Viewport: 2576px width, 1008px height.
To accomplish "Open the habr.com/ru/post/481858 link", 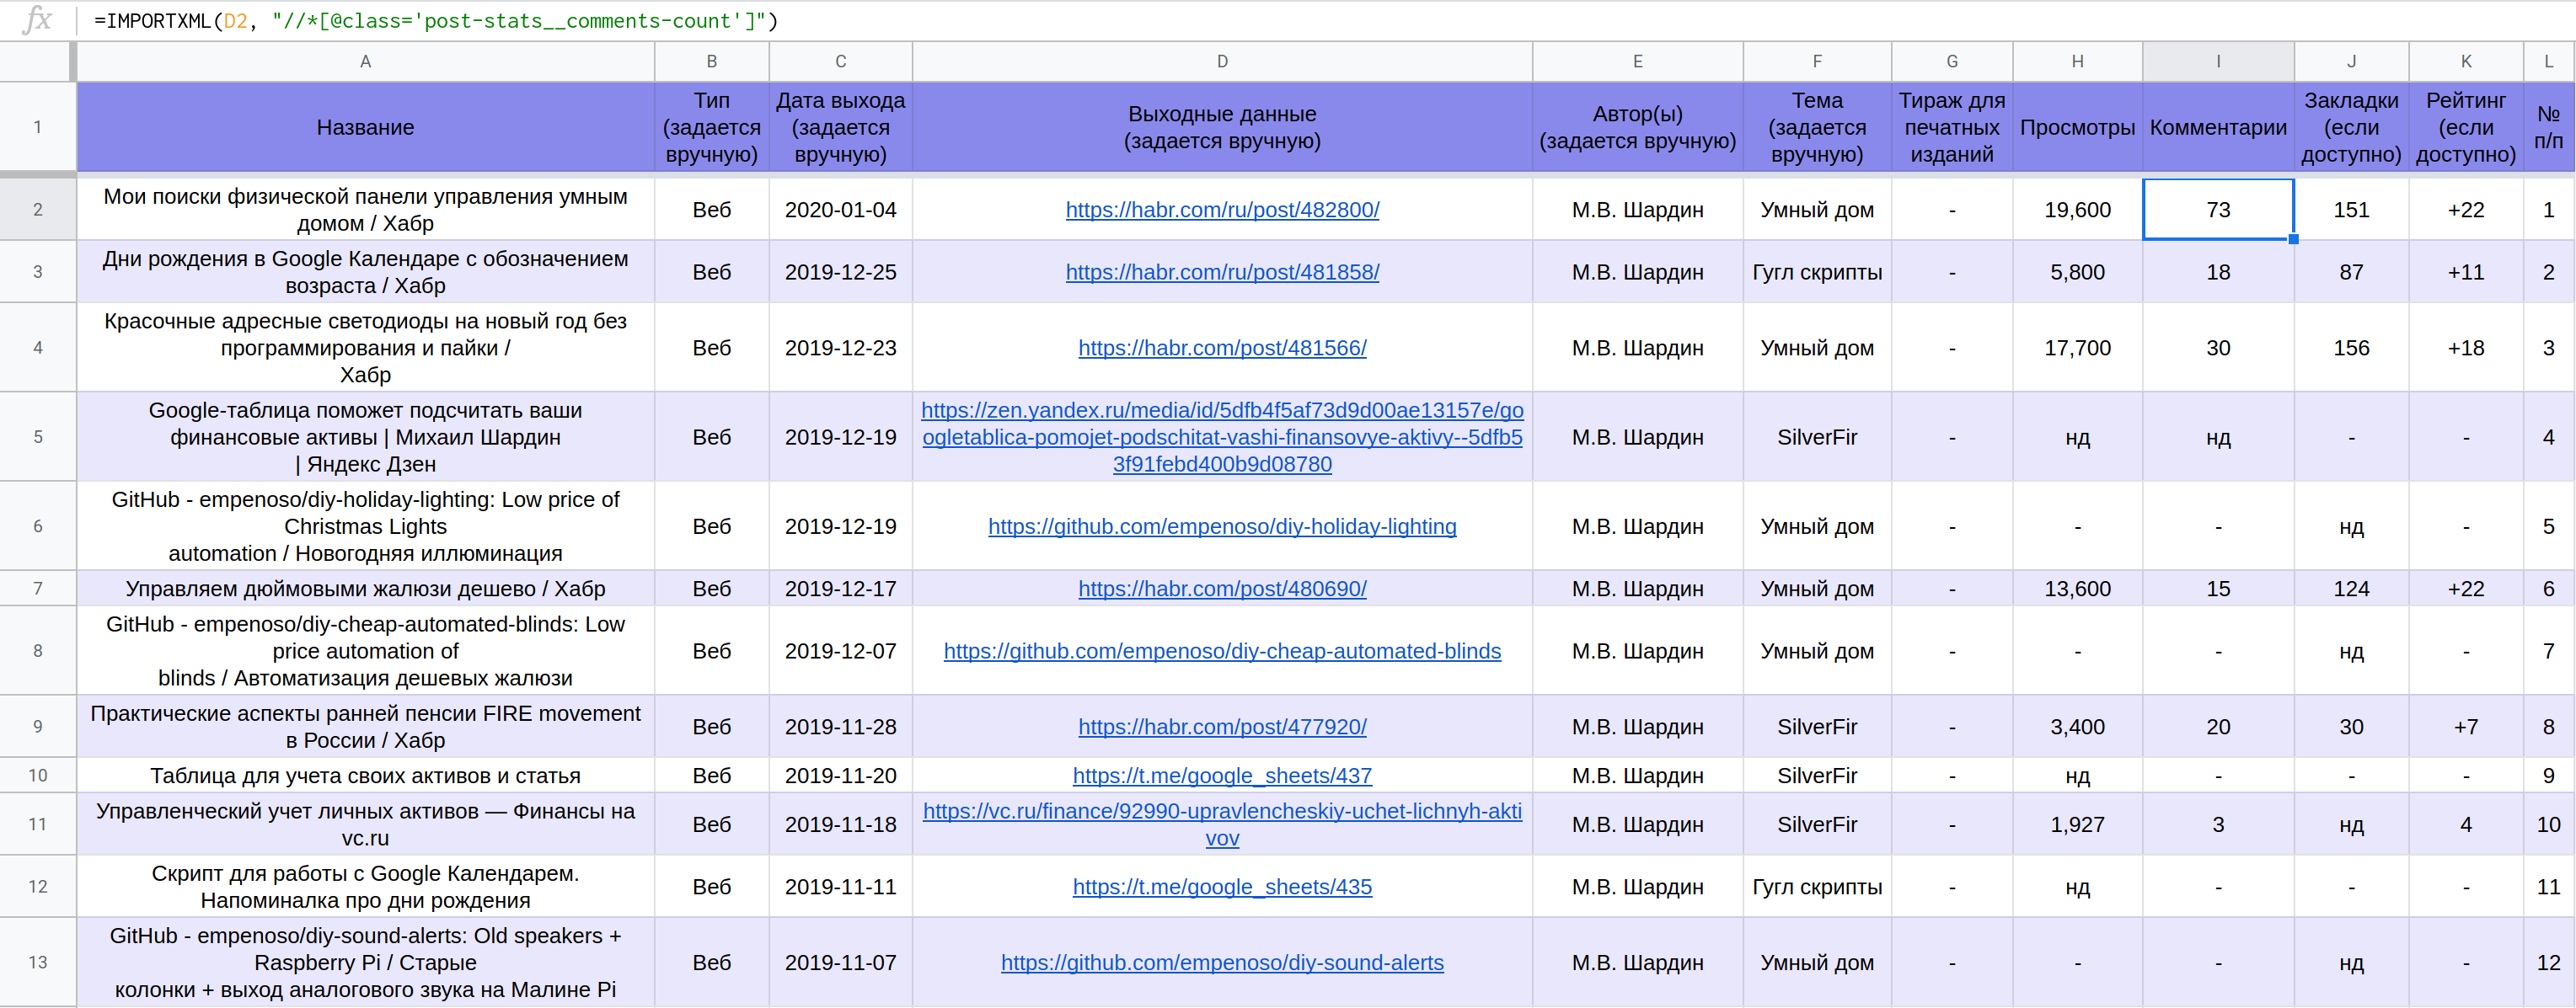I will tap(1221, 272).
